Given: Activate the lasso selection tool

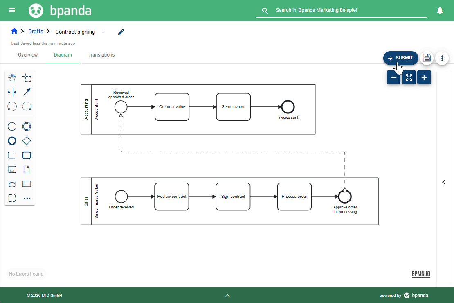Looking at the screenshot, I should point(27,78).
